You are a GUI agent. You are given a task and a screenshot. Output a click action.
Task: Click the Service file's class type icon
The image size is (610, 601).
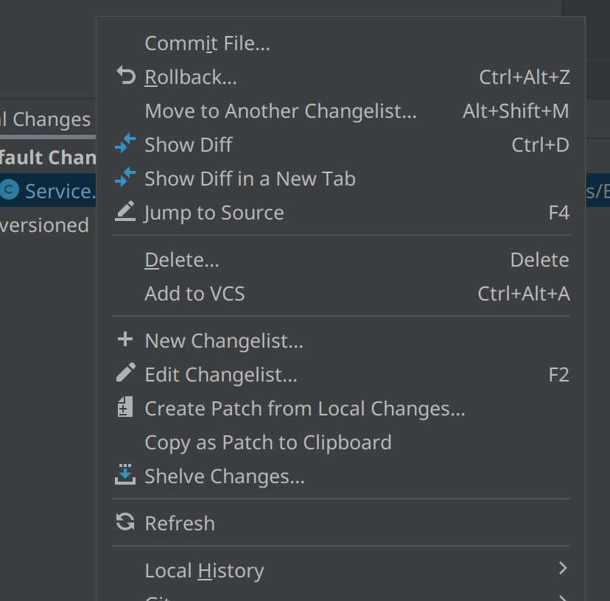point(9,190)
